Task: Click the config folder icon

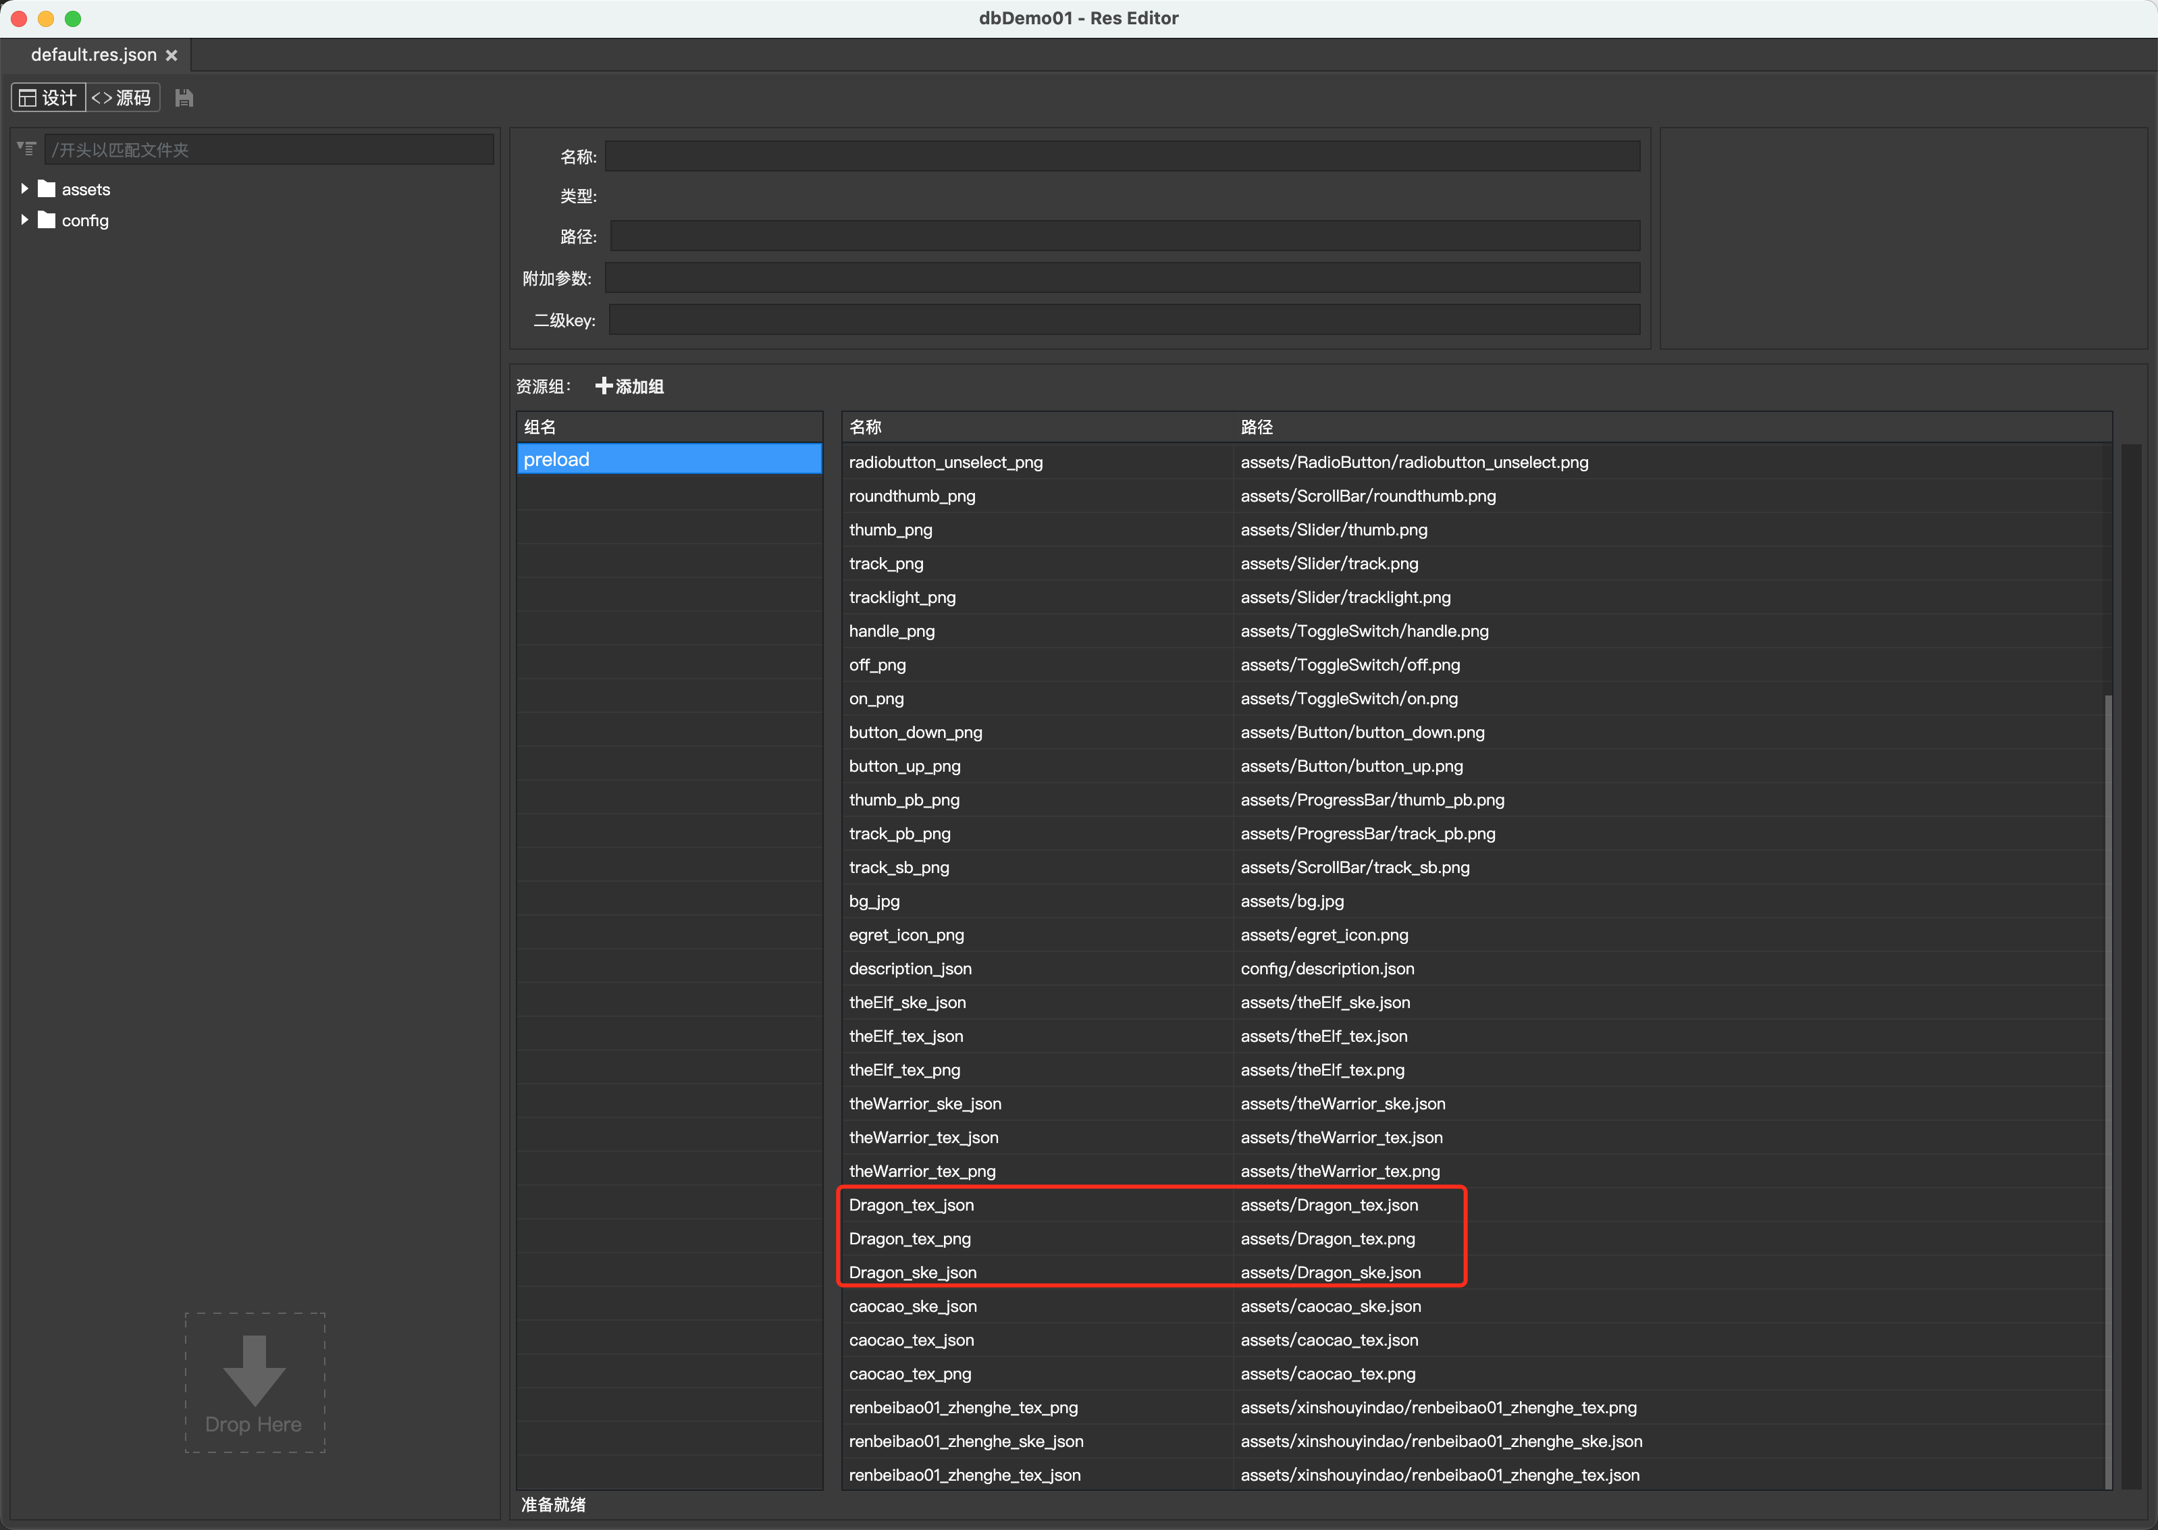Action: coord(47,221)
